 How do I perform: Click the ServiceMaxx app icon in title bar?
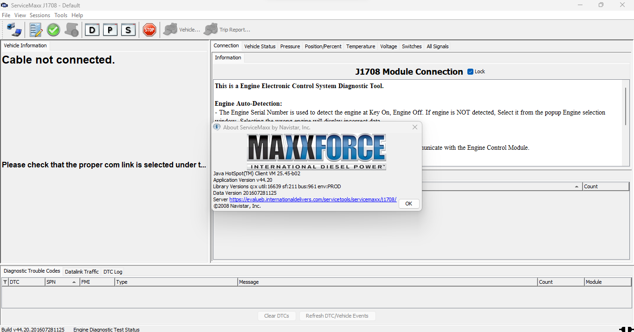[5, 5]
